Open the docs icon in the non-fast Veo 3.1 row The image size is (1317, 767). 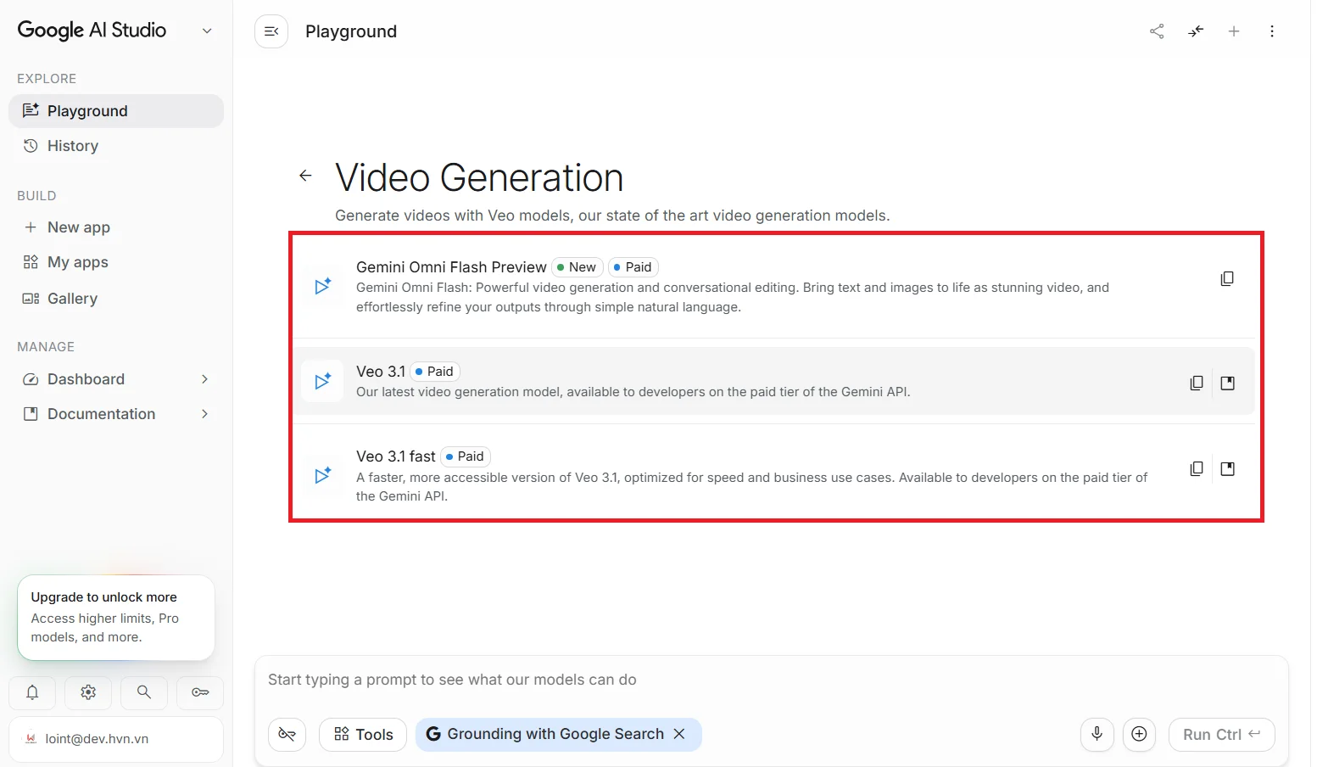coord(1227,383)
